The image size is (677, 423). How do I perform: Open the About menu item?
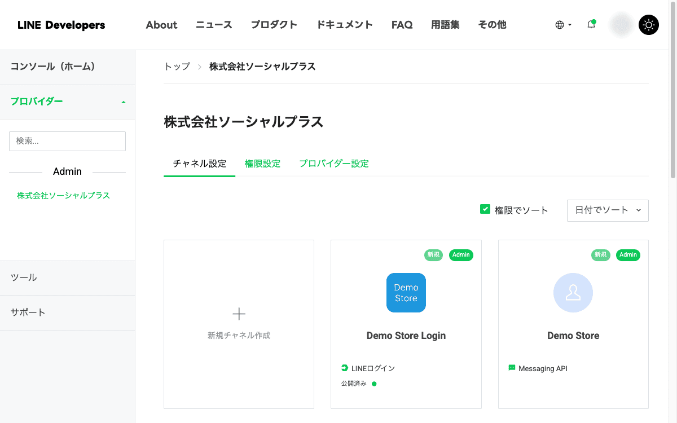point(161,25)
